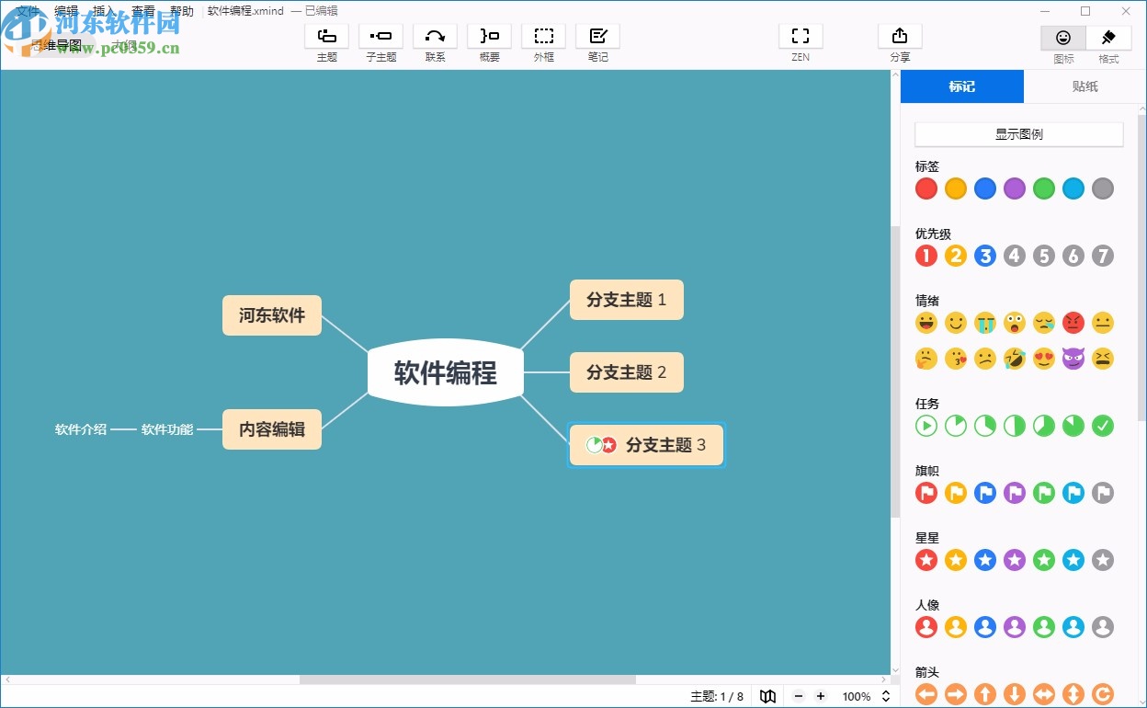Insert a subtopic with the 子主题 tool
The image size is (1147, 708).
point(380,37)
